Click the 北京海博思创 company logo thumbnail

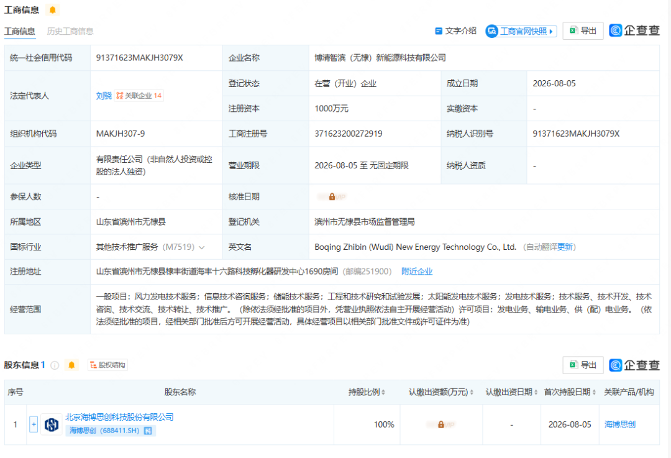coord(52,424)
